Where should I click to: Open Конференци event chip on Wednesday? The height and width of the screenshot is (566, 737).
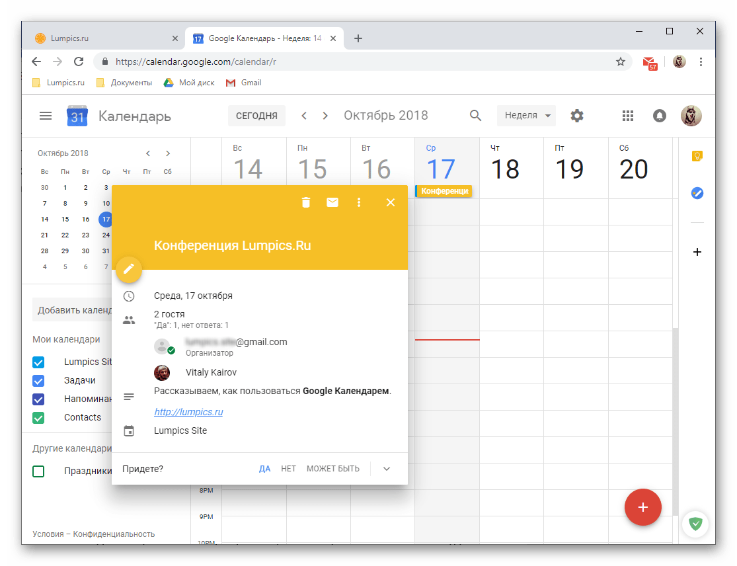click(x=444, y=191)
